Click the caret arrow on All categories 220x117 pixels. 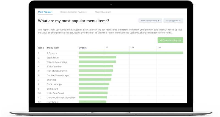pos(180,21)
